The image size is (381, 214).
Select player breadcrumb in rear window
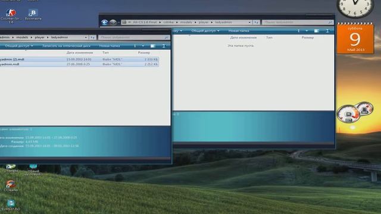[x=204, y=22]
